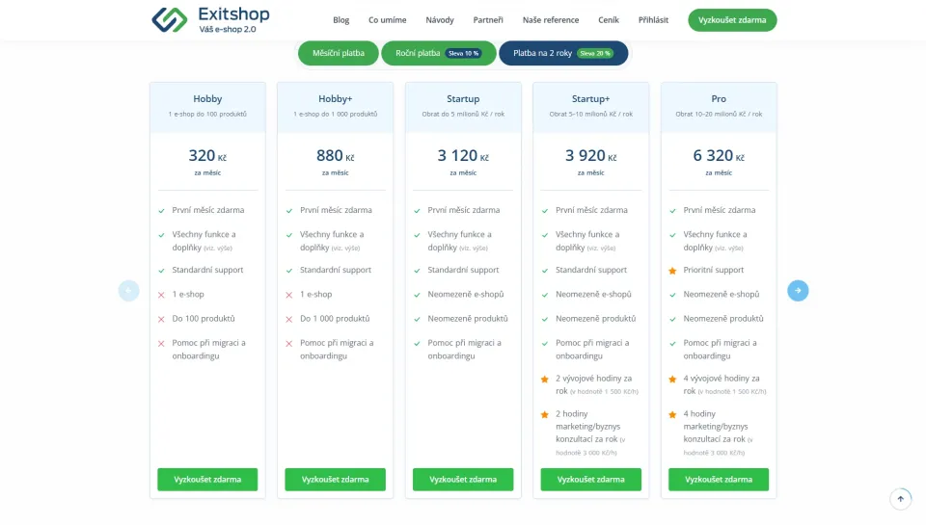The width and height of the screenshot is (926, 525).
Task: Select Platba na 2 roky option
Action: click(562, 53)
